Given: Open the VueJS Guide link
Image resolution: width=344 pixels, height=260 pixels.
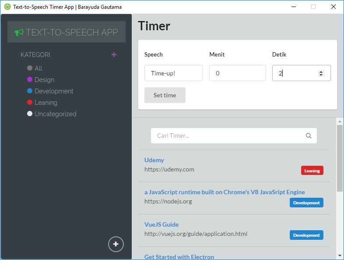Looking at the screenshot, I should click(161, 224).
